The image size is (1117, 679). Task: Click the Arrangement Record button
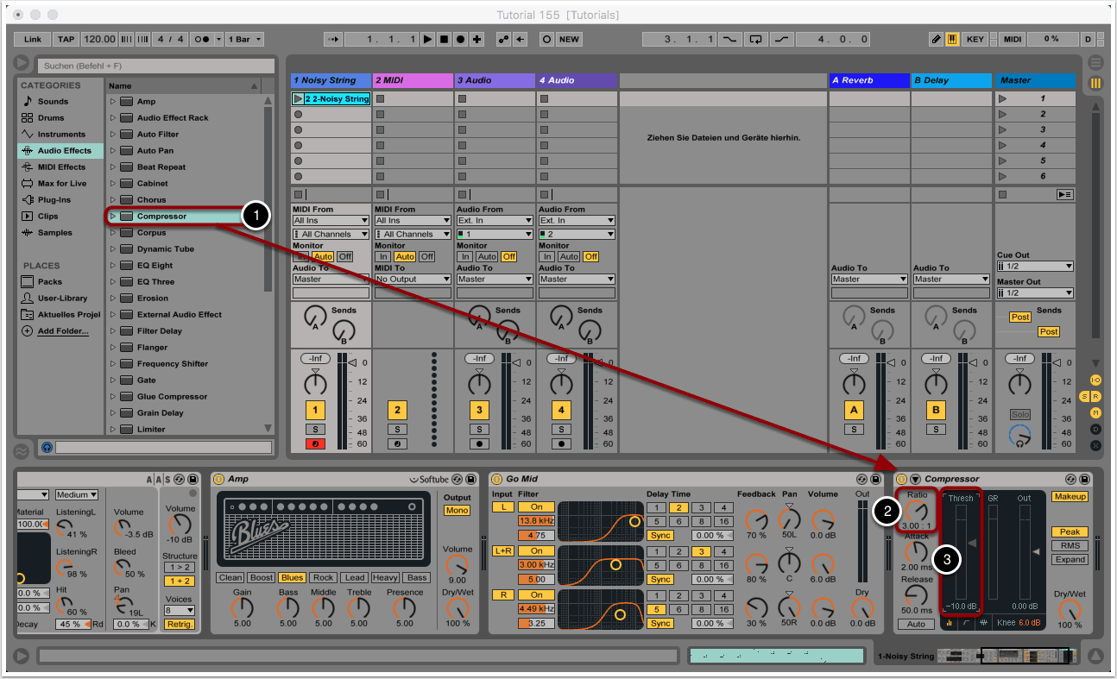coord(460,40)
